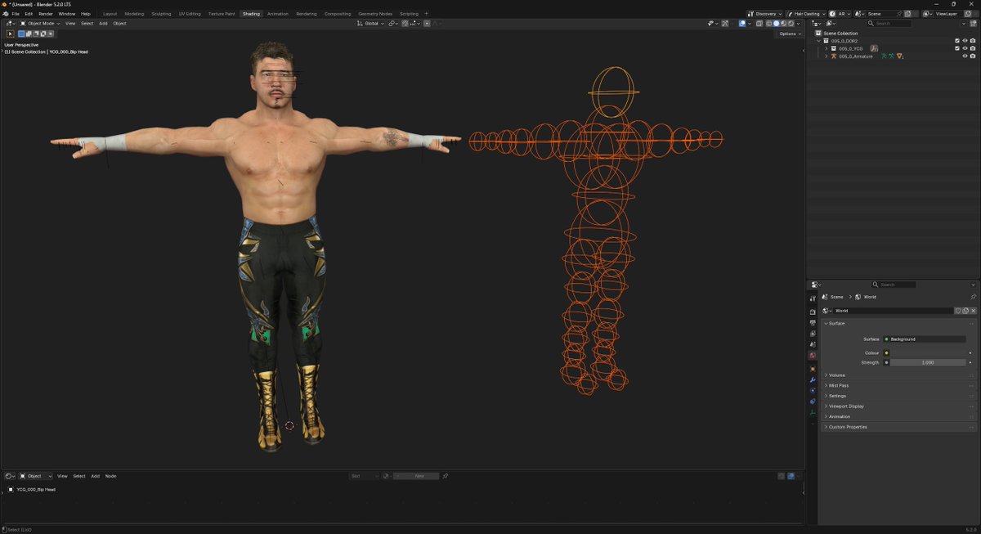The image size is (981, 534).
Task: Switch to the Sculpting workspace tab
Action: (x=161, y=14)
